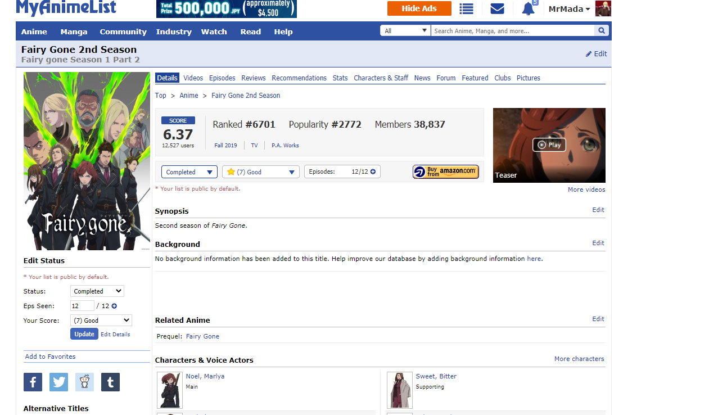Click the Top breadcrumb link
Screen dimensions: 709x415
[161, 96]
